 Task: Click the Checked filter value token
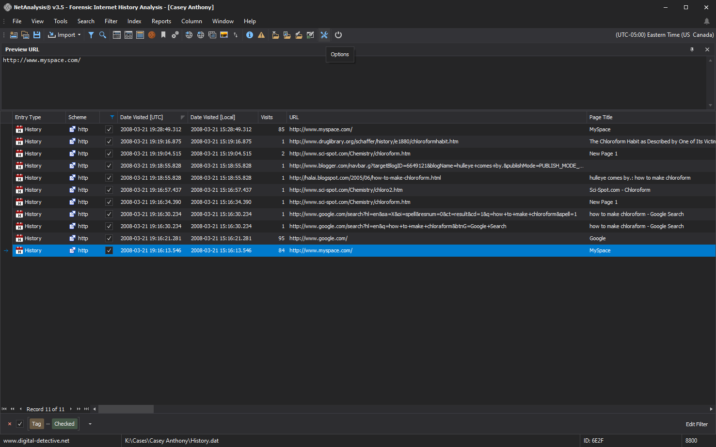point(64,424)
